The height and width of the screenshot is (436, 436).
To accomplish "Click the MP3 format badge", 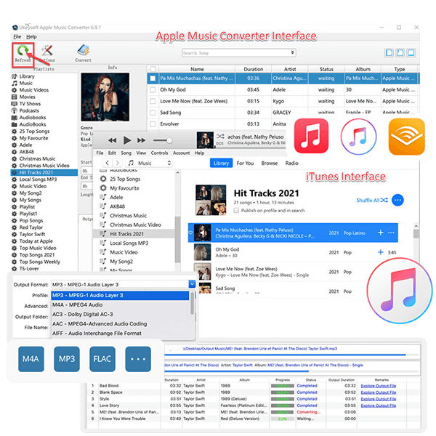I will click(67, 359).
